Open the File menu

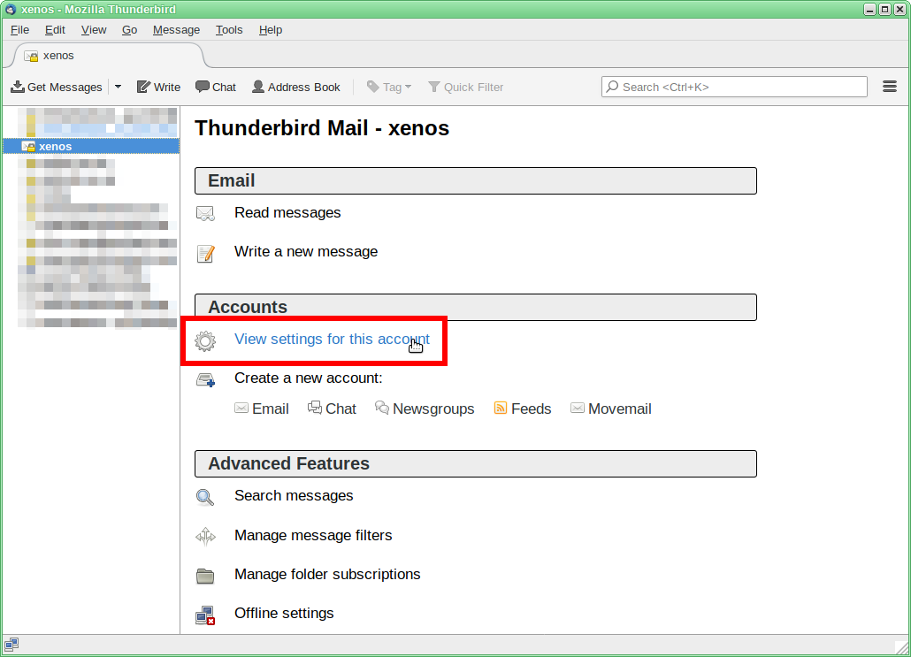click(19, 30)
